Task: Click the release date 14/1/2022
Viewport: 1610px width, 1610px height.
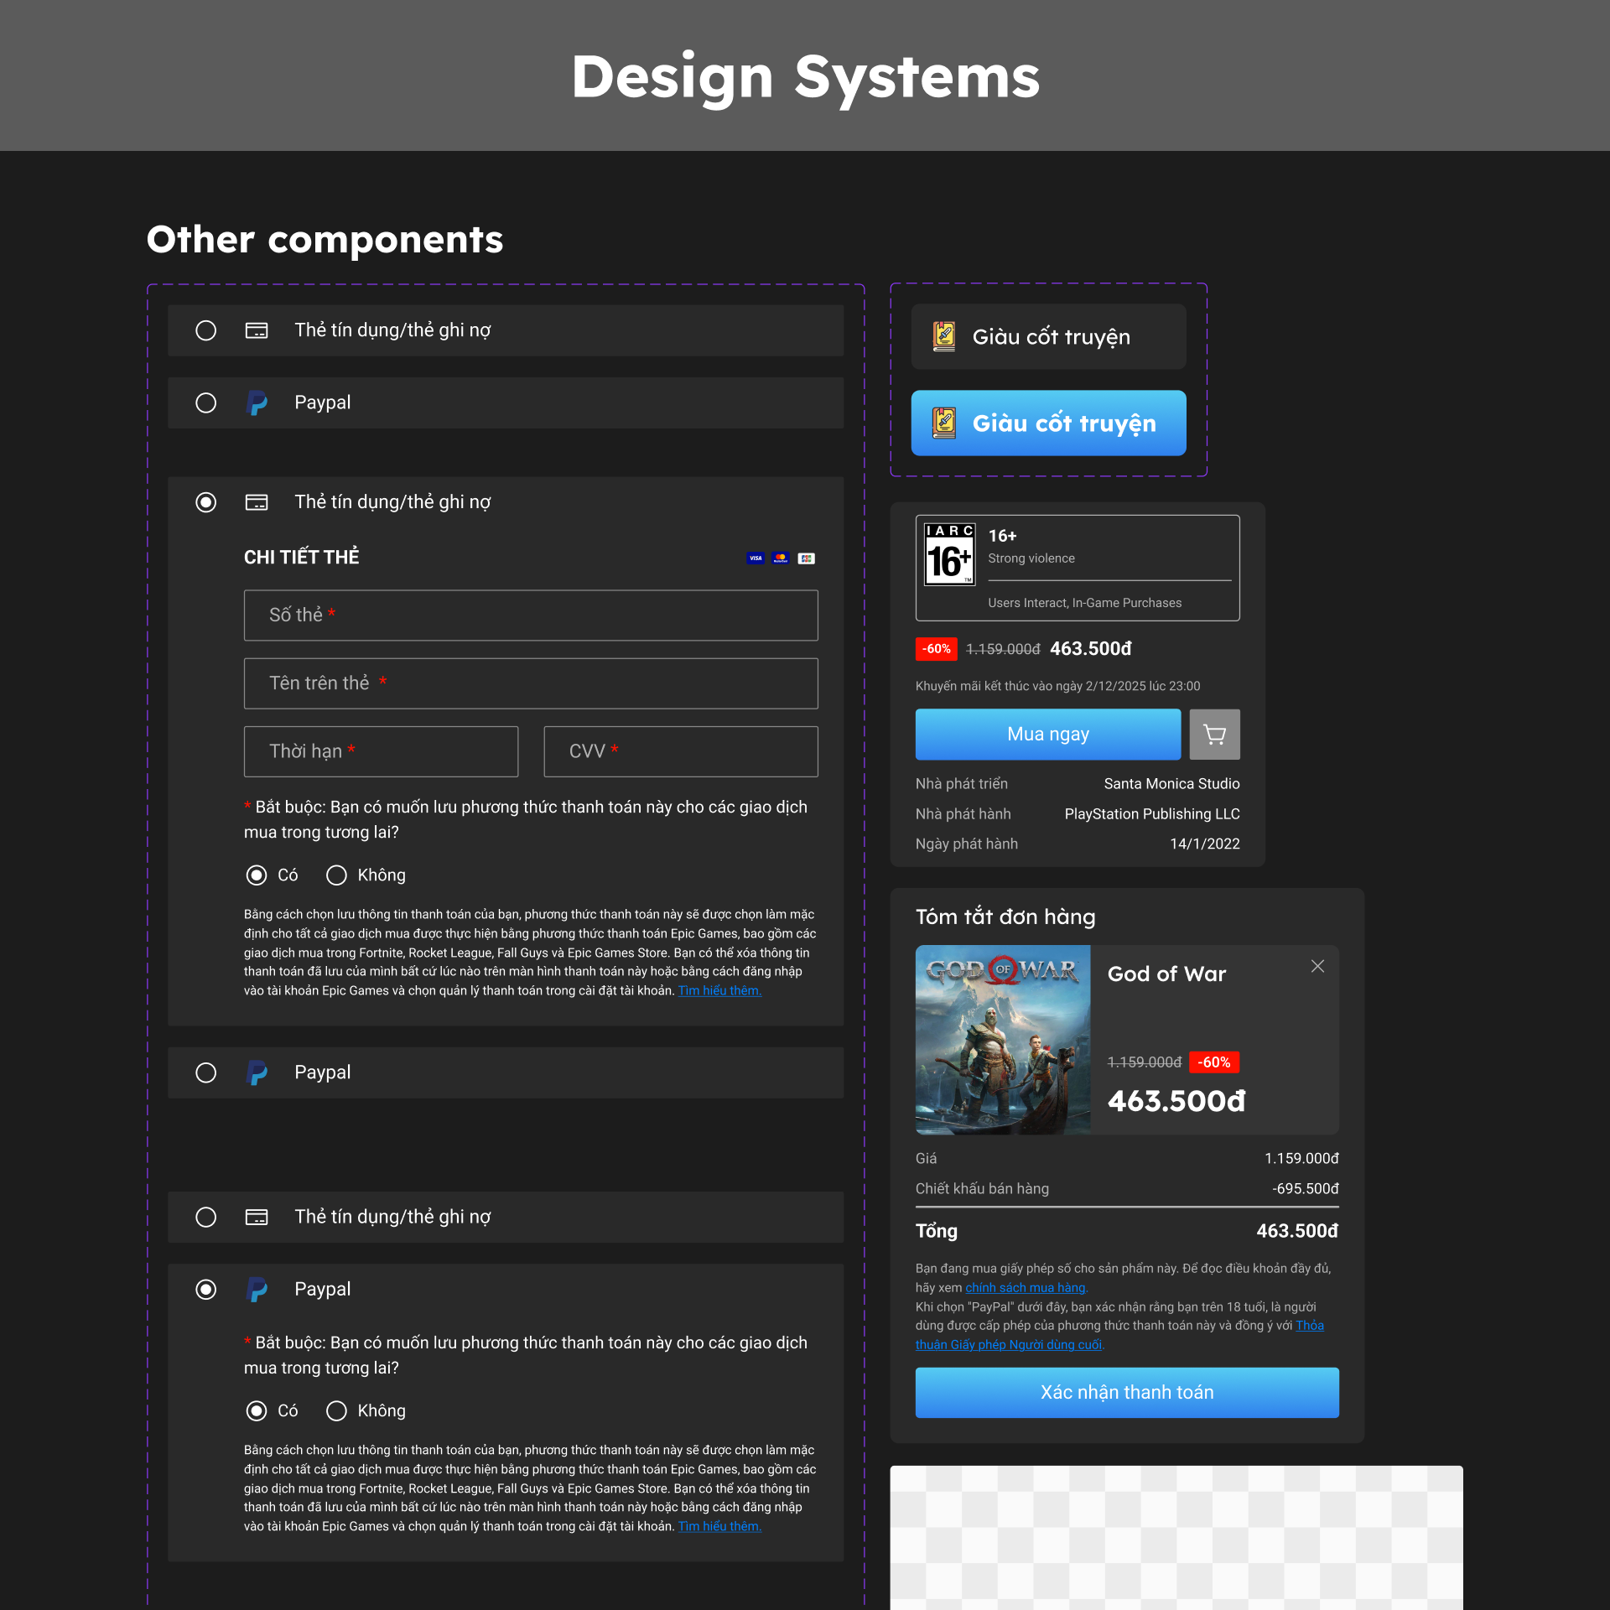Action: 1205,844
